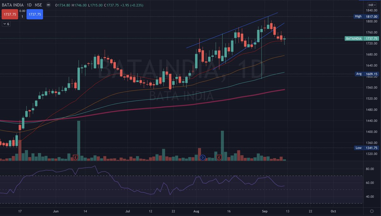Click the order quantity field showing 1
Screen dimensions: 381x216
point(22,16)
